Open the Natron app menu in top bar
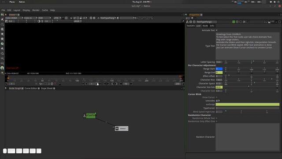Screen dimensions: 282x159 (x=22, y=2)
